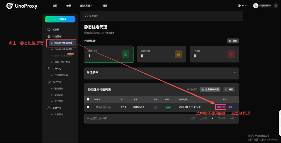
Task: Open the 解决方案 dropdown menu
Action: [x=87, y=6]
